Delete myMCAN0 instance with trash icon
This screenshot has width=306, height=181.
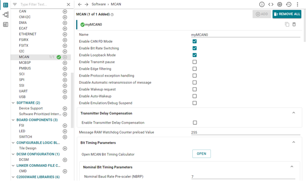coord(294,24)
